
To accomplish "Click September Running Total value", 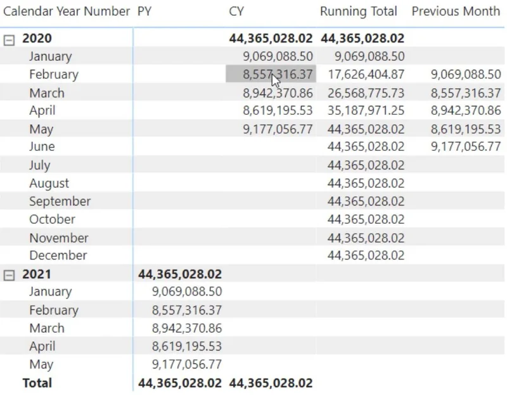I will pos(366,202).
